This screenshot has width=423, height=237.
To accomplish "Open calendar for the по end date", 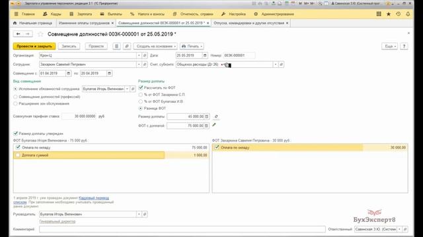I will pyautogui.click(x=109, y=73).
